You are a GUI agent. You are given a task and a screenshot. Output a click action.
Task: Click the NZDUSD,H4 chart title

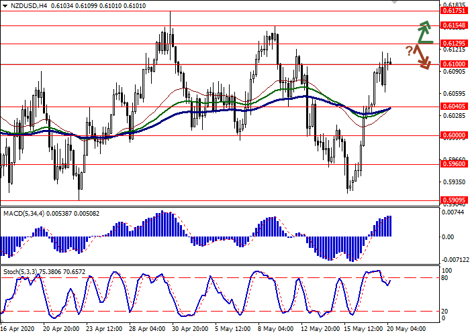pos(28,5)
